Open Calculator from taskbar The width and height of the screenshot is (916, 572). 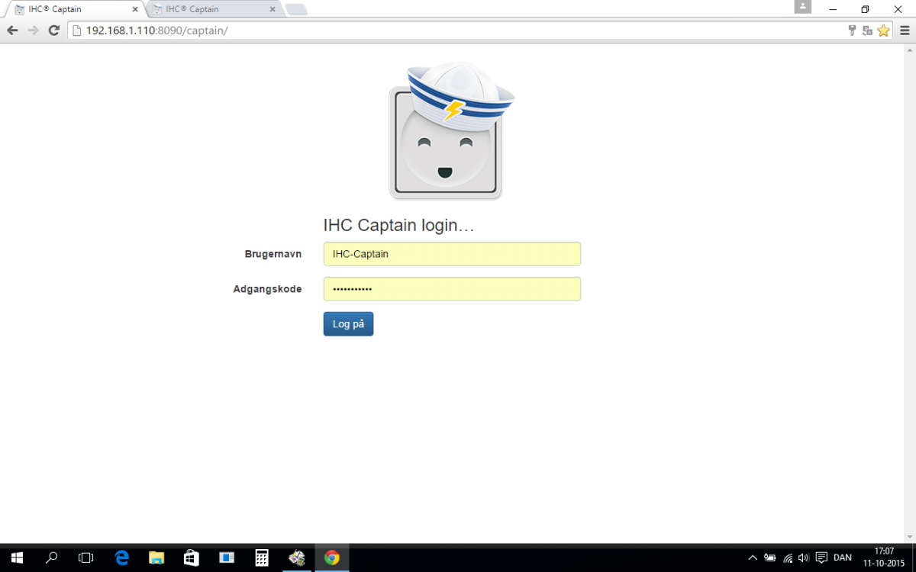click(262, 558)
